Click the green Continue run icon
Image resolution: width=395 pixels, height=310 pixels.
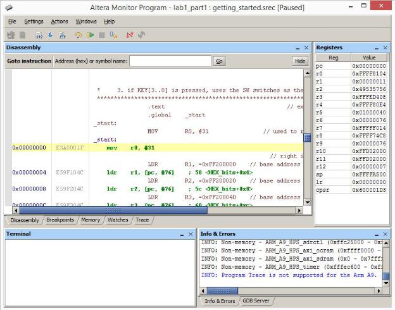[x=90, y=35]
